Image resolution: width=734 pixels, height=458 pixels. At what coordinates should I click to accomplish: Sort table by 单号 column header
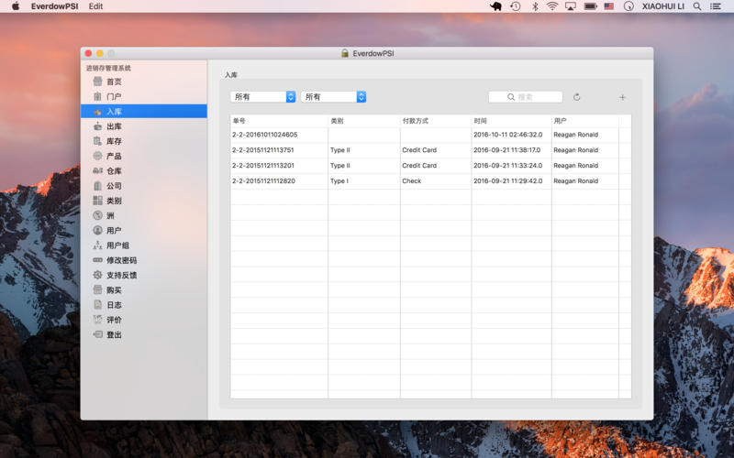click(278, 121)
